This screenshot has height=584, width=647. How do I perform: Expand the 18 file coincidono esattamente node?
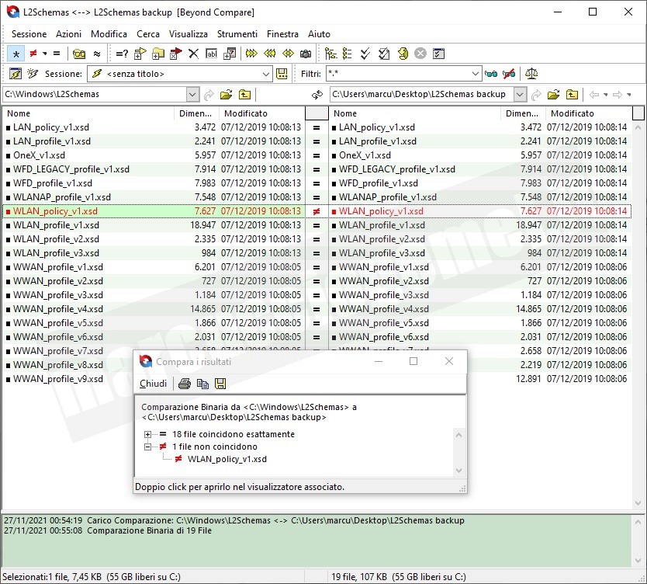(x=147, y=434)
